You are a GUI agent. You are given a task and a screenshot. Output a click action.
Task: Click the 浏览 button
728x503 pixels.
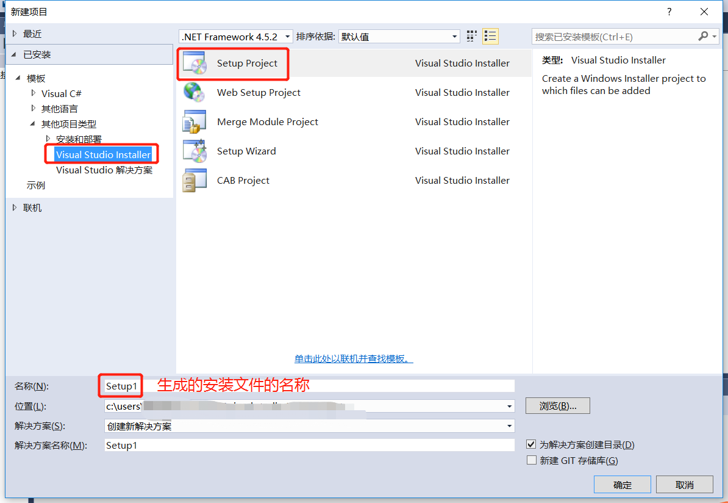point(557,406)
